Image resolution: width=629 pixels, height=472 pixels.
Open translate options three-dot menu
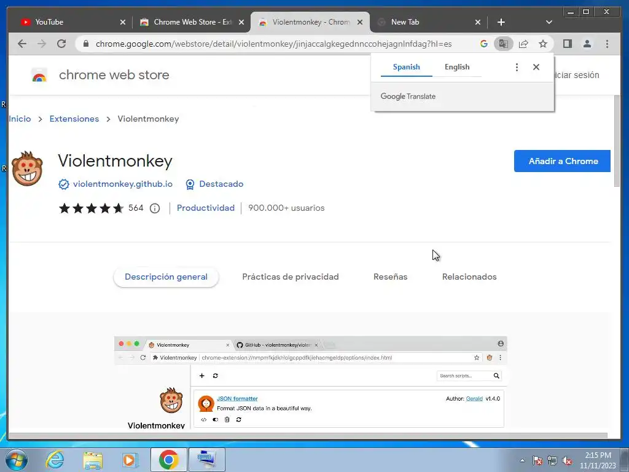tap(517, 67)
